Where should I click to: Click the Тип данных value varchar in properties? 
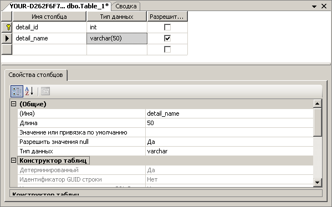click(229, 151)
